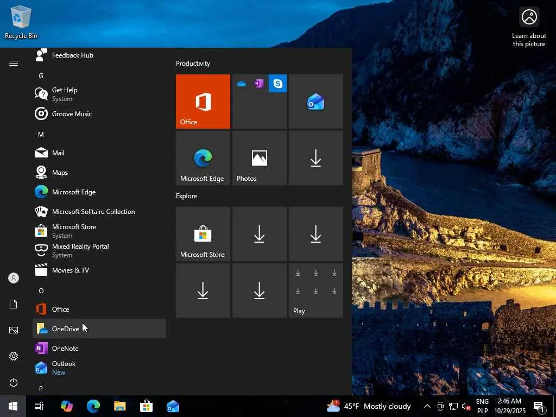The height and width of the screenshot is (417, 556).
Task: Open Microsoft Store from the taskbar
Action: coord(146,406)
